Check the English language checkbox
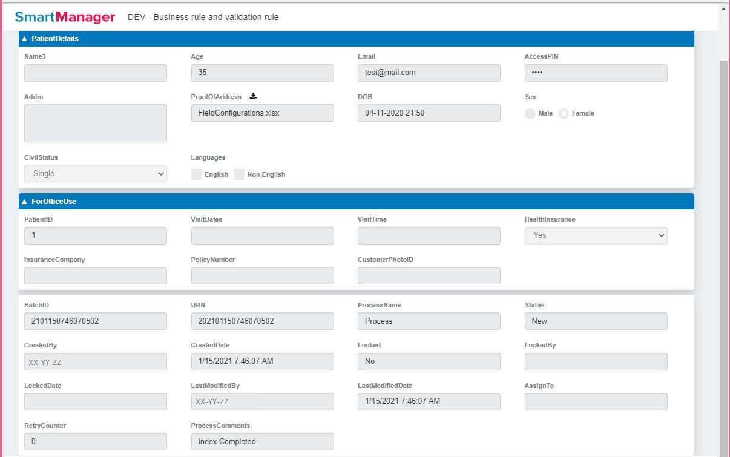 [197, 174]
